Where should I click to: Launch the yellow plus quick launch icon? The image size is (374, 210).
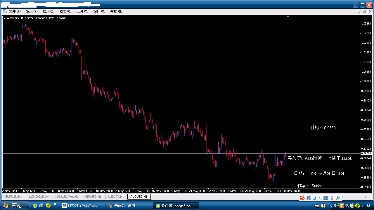click(x=48, y=206)
